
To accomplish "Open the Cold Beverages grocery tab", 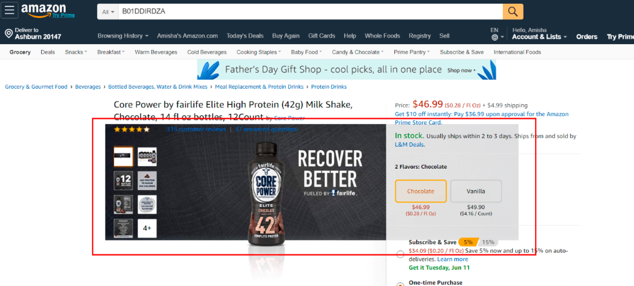I will click(207, 52).
